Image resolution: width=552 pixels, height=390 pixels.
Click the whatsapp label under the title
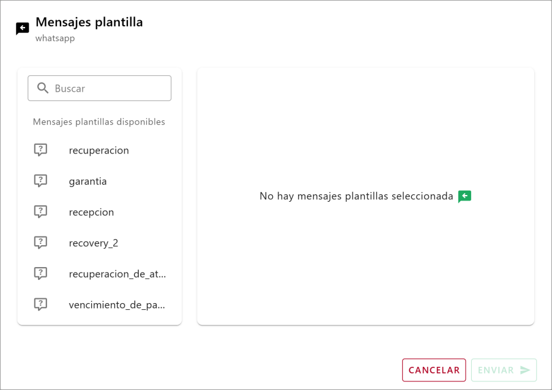coord(55,38)
